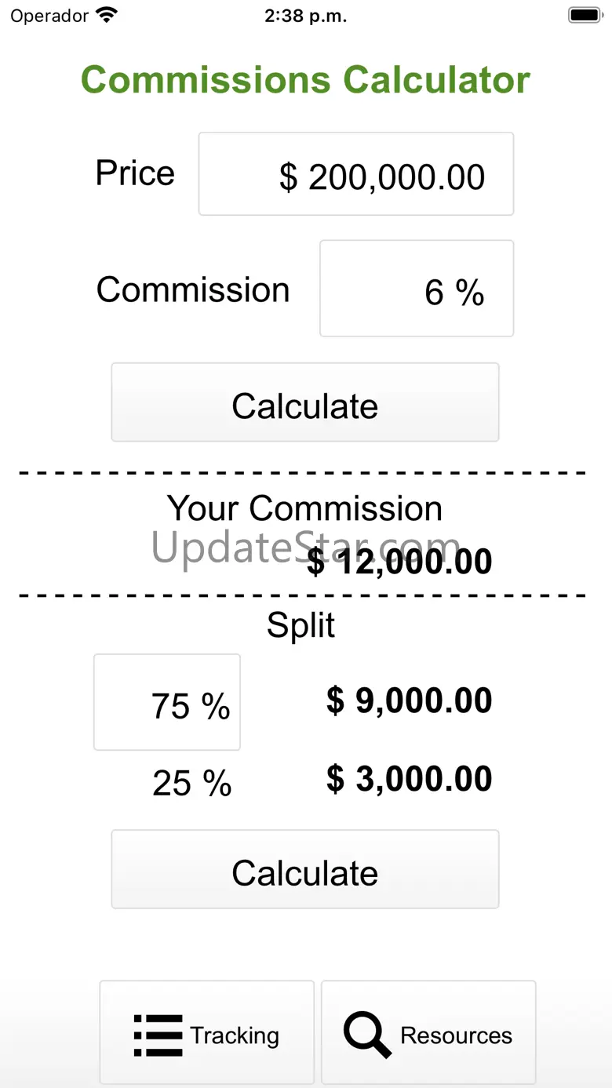The image size is (612, 1088).
Task: Select the $ 9,000.00 split amount
Action: point(409,701)
